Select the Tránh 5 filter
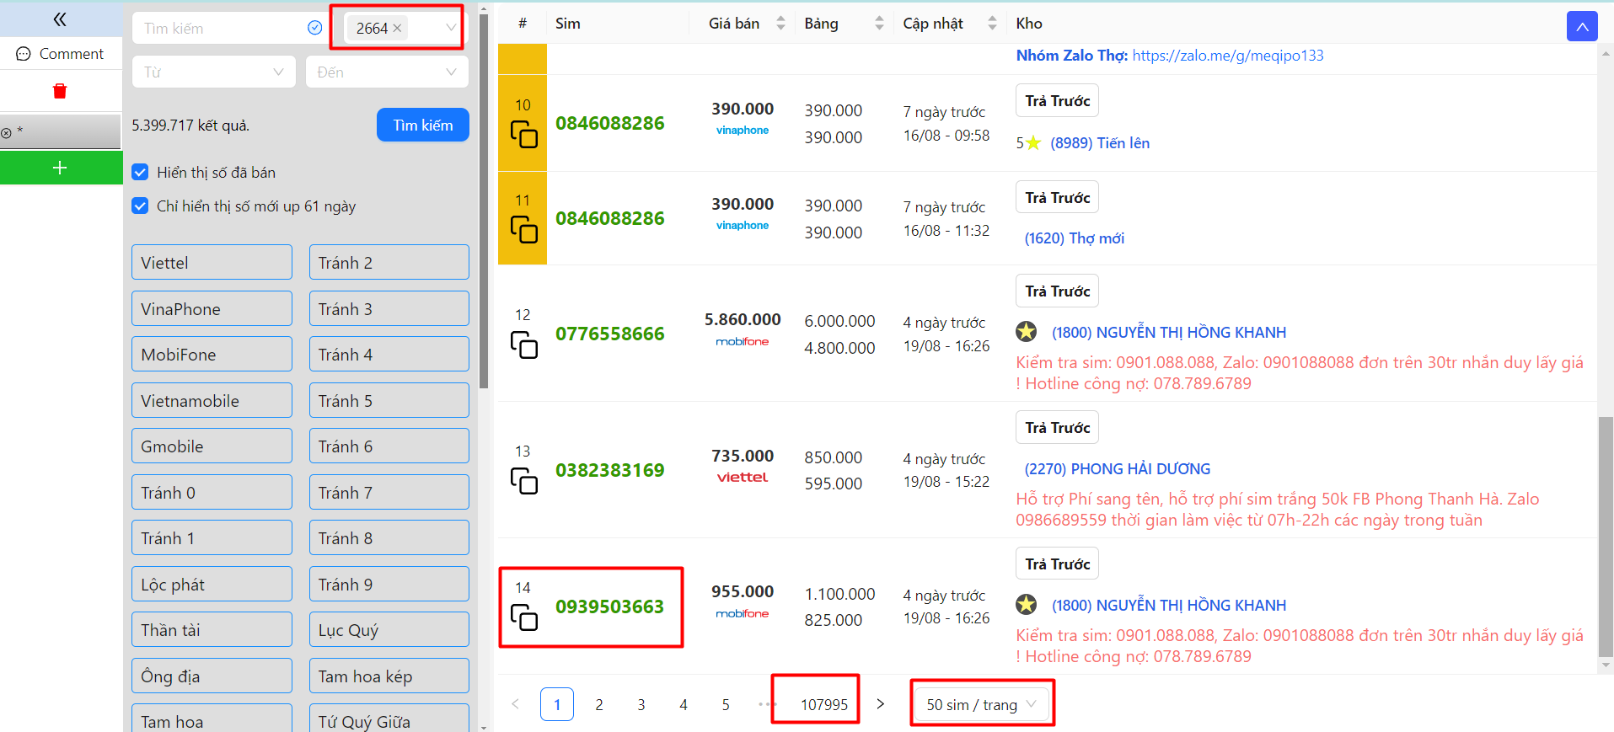1614x732 pixels. pyautogui.click(x=389, y=400)
